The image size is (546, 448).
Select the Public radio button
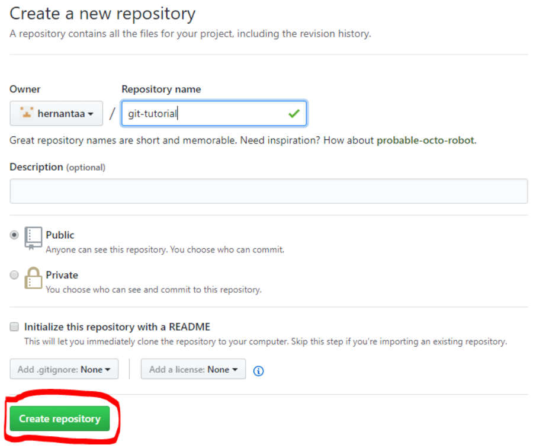[x=14, y=235]
